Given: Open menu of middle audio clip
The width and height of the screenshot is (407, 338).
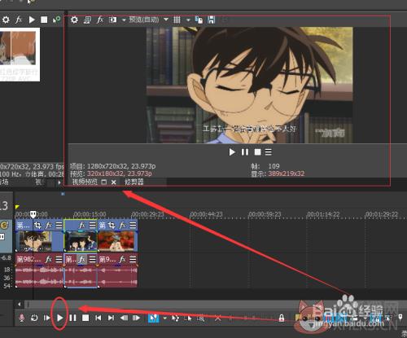Looking at the screenshot, I should (93, 260).
